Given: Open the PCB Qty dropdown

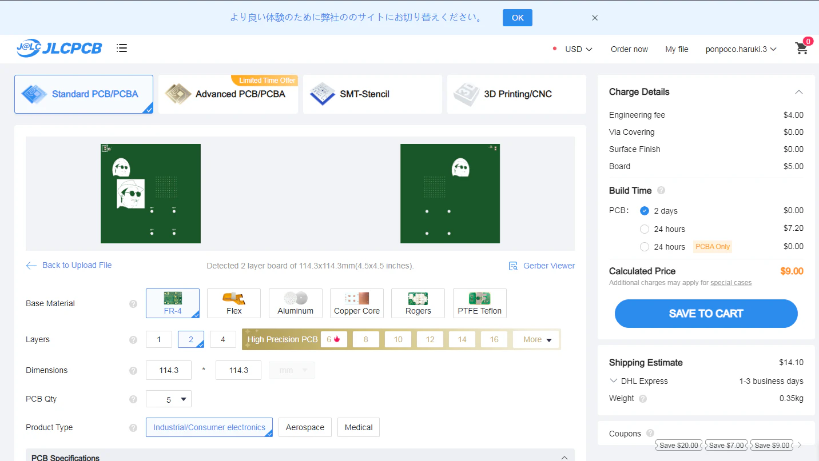Looking at the screenshot, I should pos(169,399).
